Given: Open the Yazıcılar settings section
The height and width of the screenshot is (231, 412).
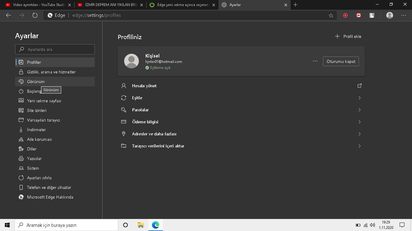Looking at the screenshot, I should 55,159.
